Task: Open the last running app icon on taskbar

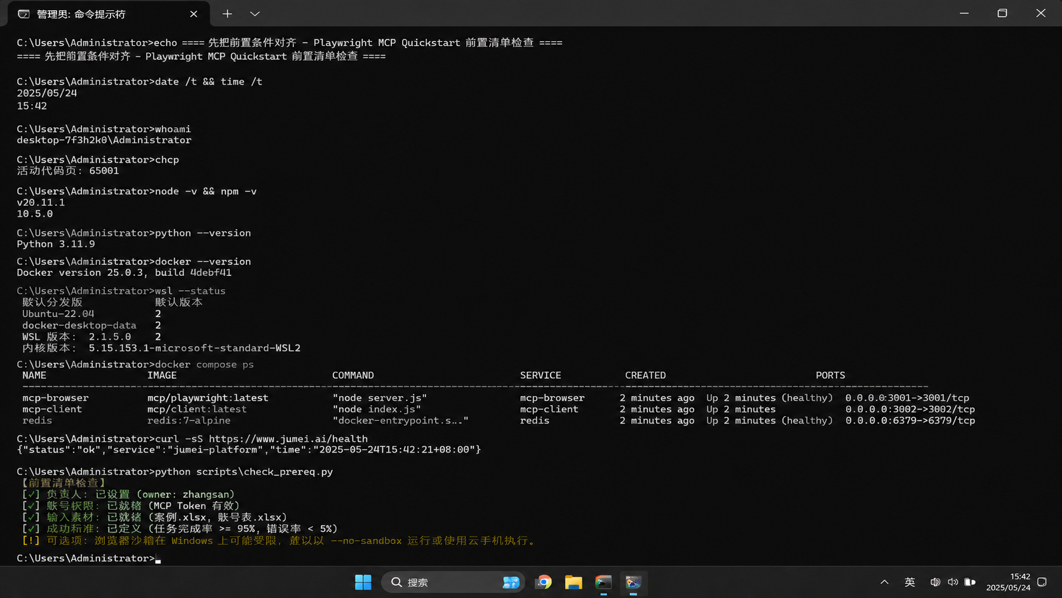Action: point(633,582)
